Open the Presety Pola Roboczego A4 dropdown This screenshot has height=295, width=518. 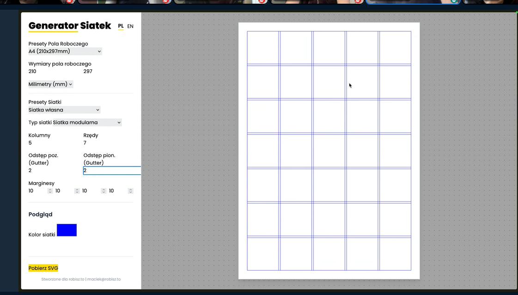click(65, 51)
